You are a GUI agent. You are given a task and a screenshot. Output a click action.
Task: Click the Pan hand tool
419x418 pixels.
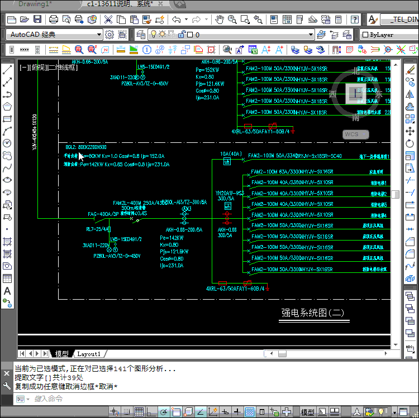point(220,20)
